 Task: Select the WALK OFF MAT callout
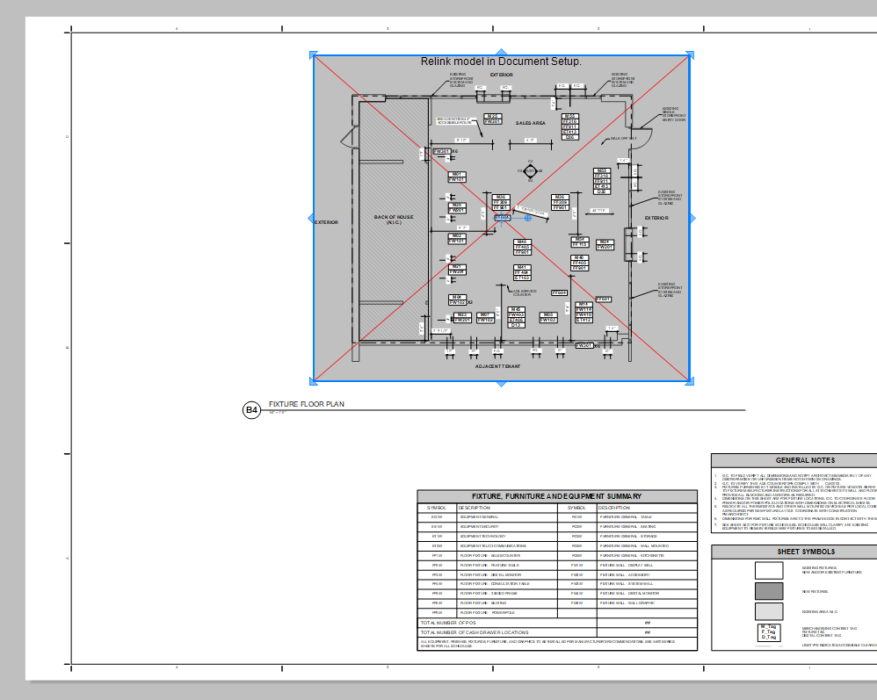click(x=623, y=138)
